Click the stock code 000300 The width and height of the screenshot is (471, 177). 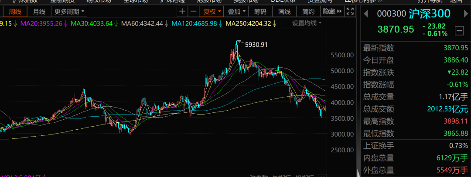[391, 14]
